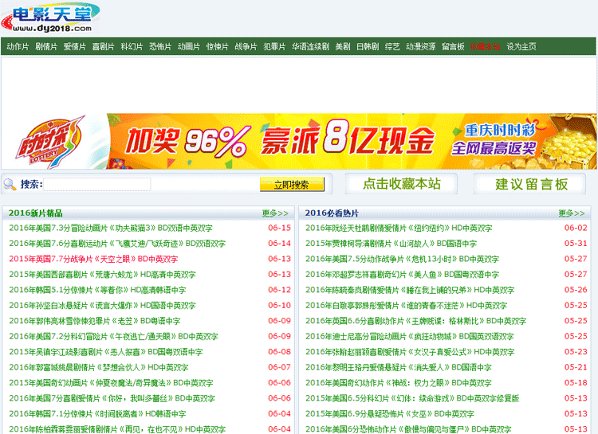This screenshot has width=598, height=434.
Task: Click the 06-15 date in 新片精品 list
Action: (x=279, y=228)
